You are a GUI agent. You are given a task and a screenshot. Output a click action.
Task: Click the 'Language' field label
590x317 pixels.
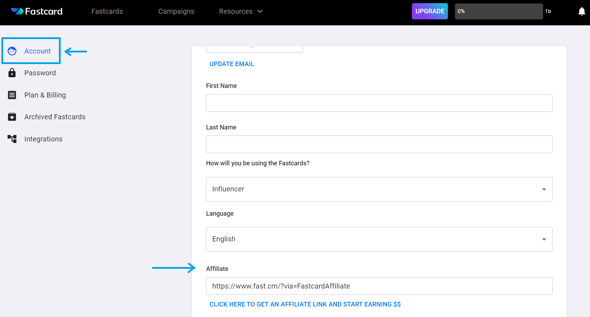click(220, 214)
